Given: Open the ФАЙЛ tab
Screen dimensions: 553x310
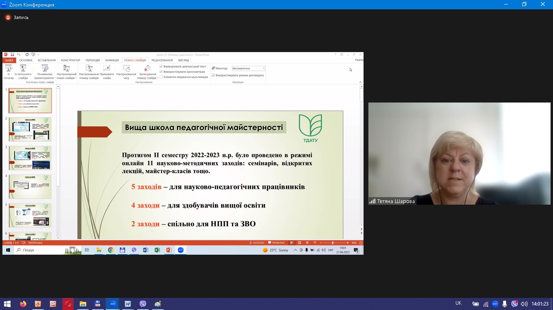Looking at the screenshot, I should (x=9, y=60).
